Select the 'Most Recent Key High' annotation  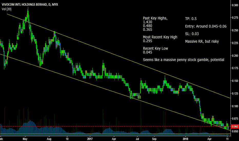(160, 37)
